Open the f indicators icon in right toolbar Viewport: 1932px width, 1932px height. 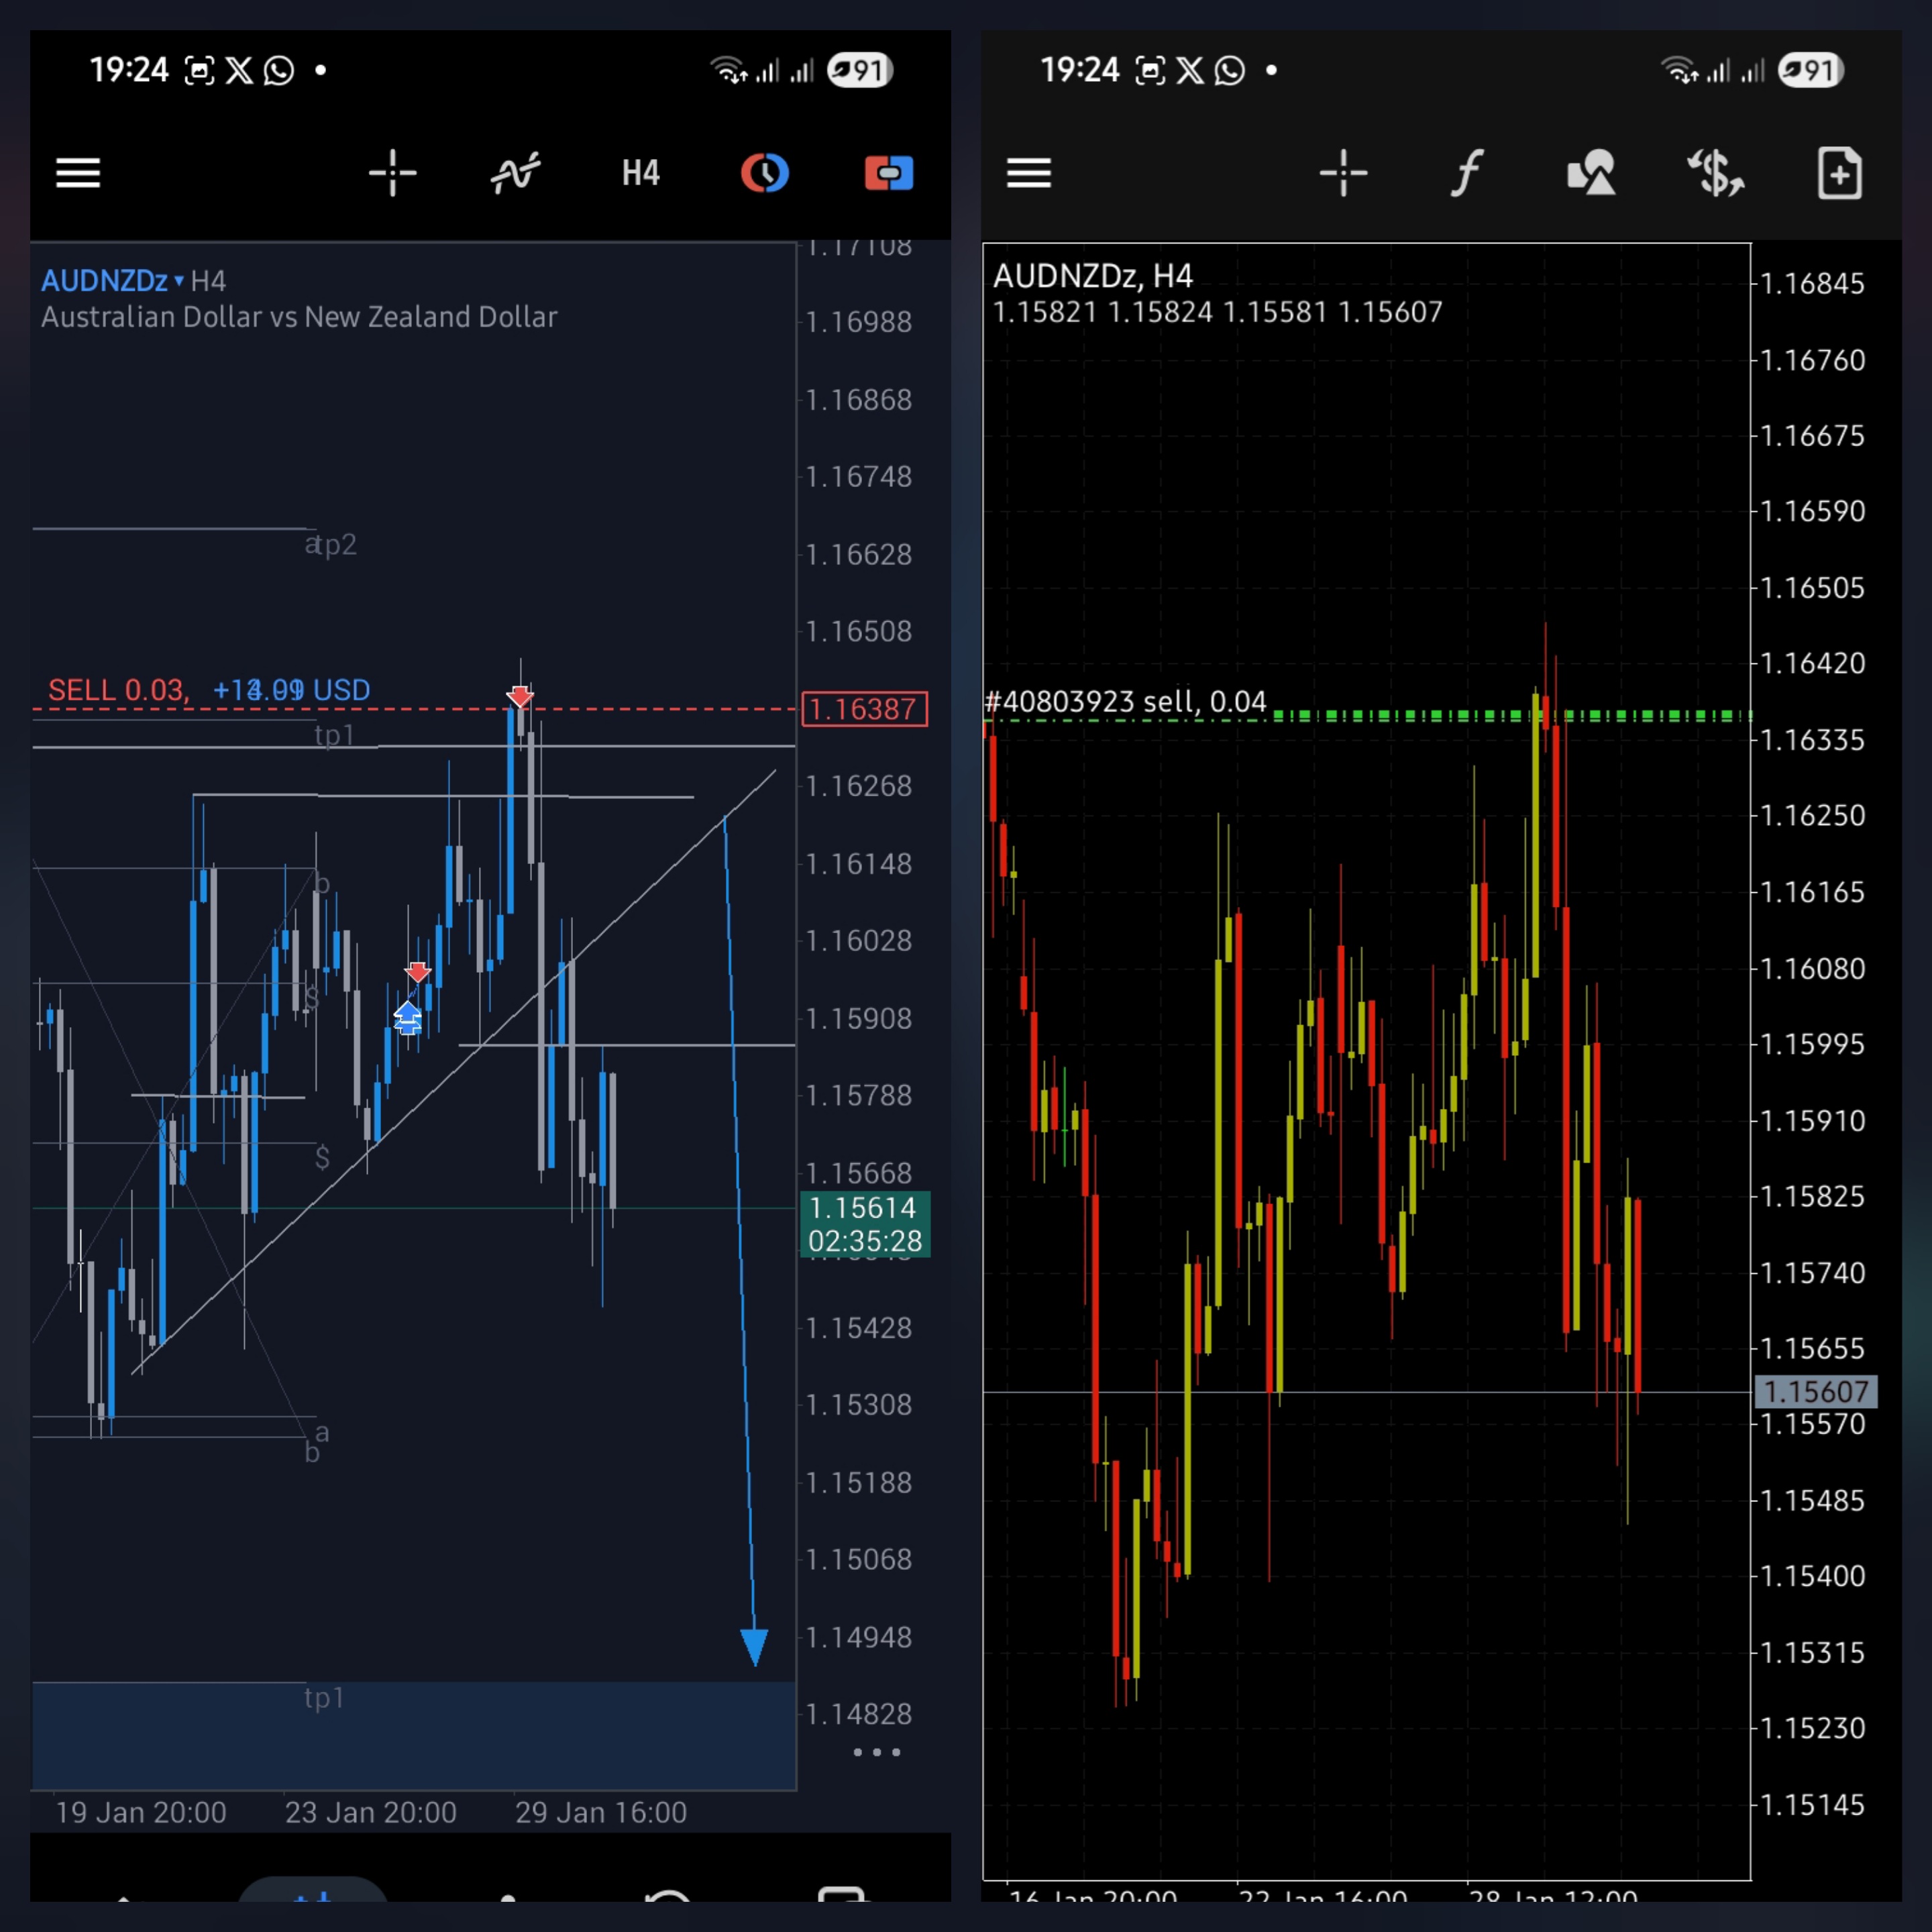(x=1467, y=173)
